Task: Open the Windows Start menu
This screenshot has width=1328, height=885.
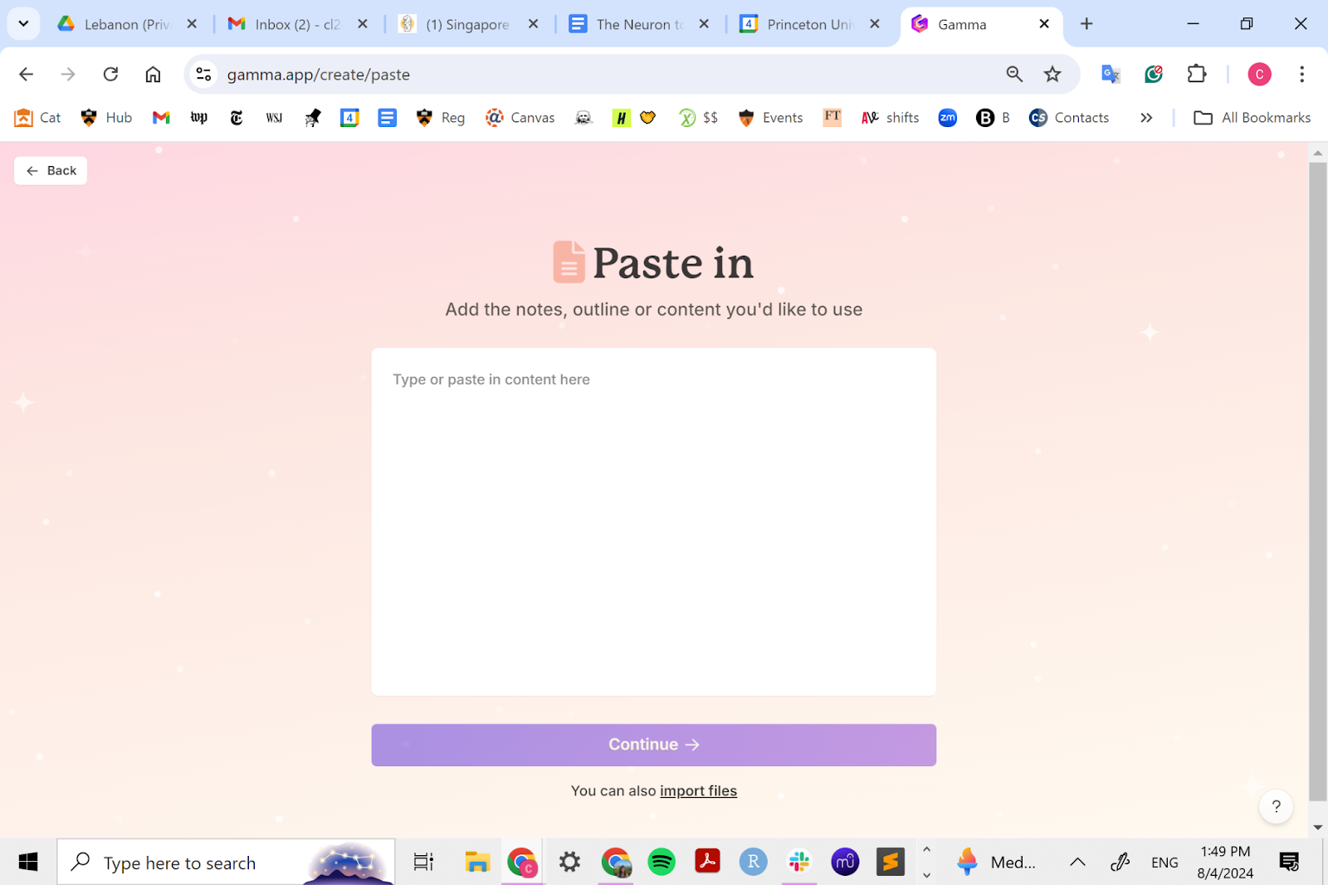Action: [28, 863]
